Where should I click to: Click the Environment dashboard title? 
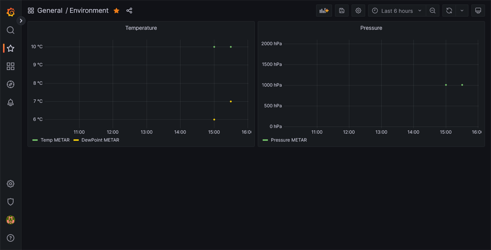[89, 11]
